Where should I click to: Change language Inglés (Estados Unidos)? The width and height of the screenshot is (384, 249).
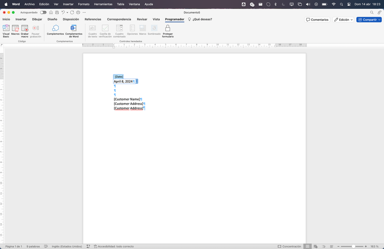[x=67, y=246]
